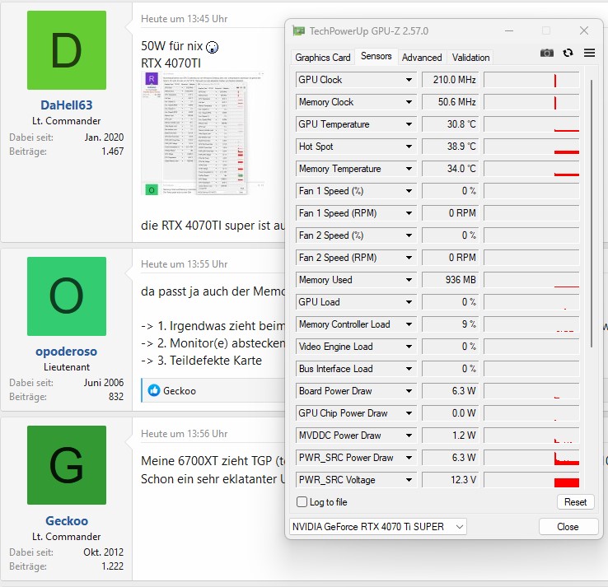Click the GPU Clock value 210.0 MHz
This screenshot has height=587, width=608.
click(x=450, y=80)
